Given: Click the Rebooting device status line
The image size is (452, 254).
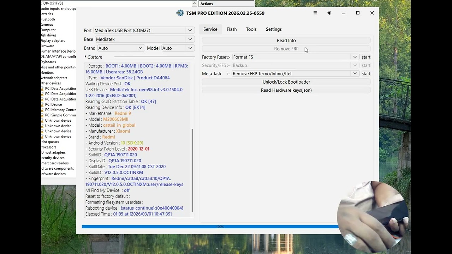Looking at the screenshot, I should point(134,208).
